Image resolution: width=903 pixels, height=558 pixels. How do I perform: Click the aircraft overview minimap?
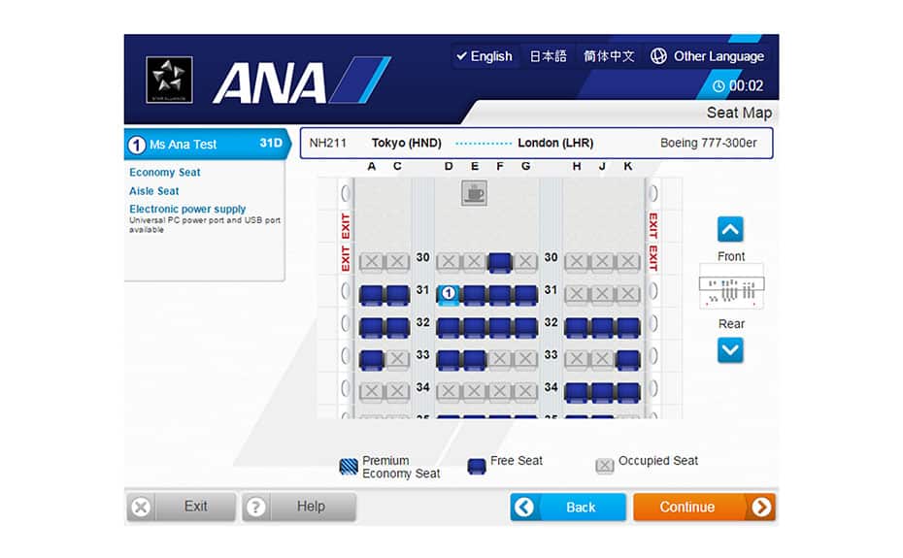pos(731,289)
